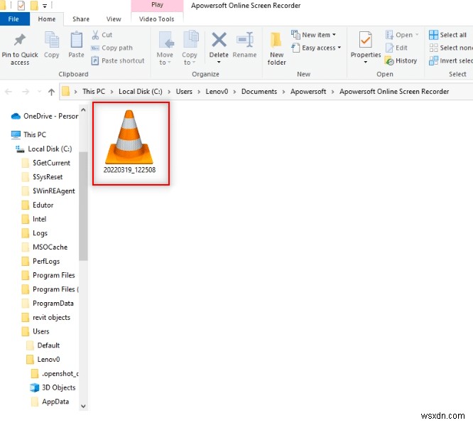This screenshot has height=423, width=473.
Task: Click the Paste clipboard icon
Action: click(76, 44)
